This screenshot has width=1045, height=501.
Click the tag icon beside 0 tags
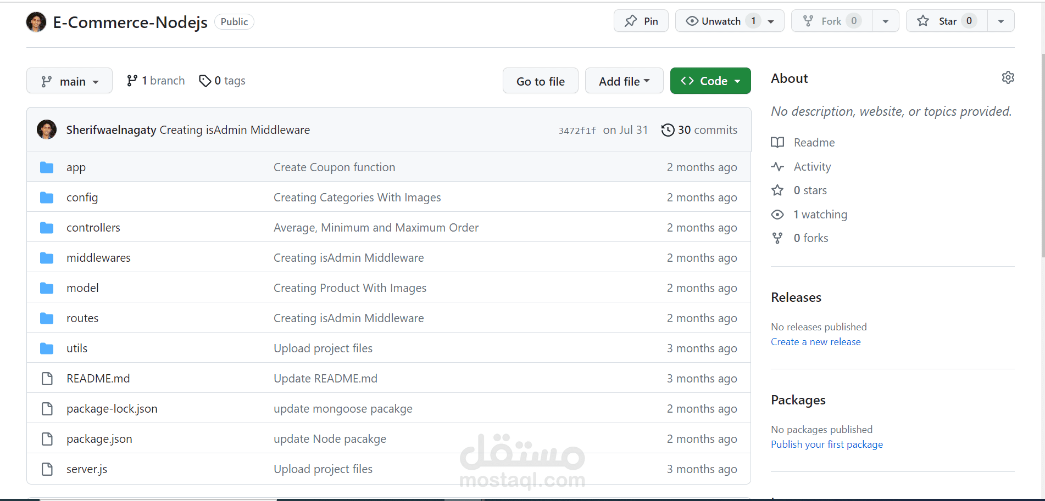(x=205, y=81)
